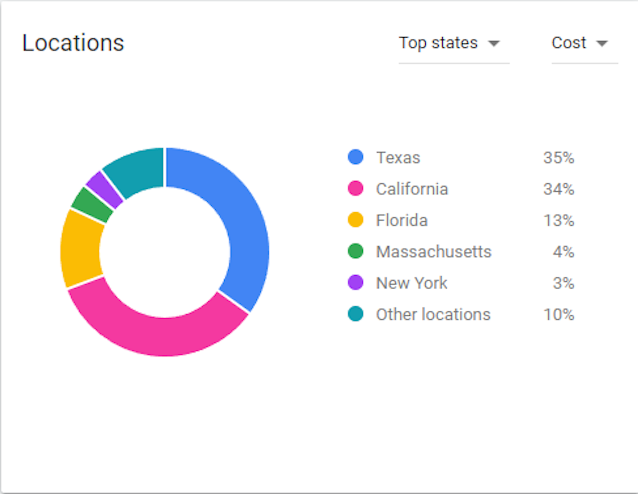Select the Cost dropdown arrow
This screenshot has width=638, height=494.
click(603, 43)
